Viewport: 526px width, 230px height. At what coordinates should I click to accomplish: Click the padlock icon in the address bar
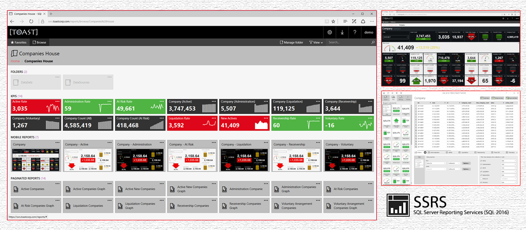pos(42,21)
